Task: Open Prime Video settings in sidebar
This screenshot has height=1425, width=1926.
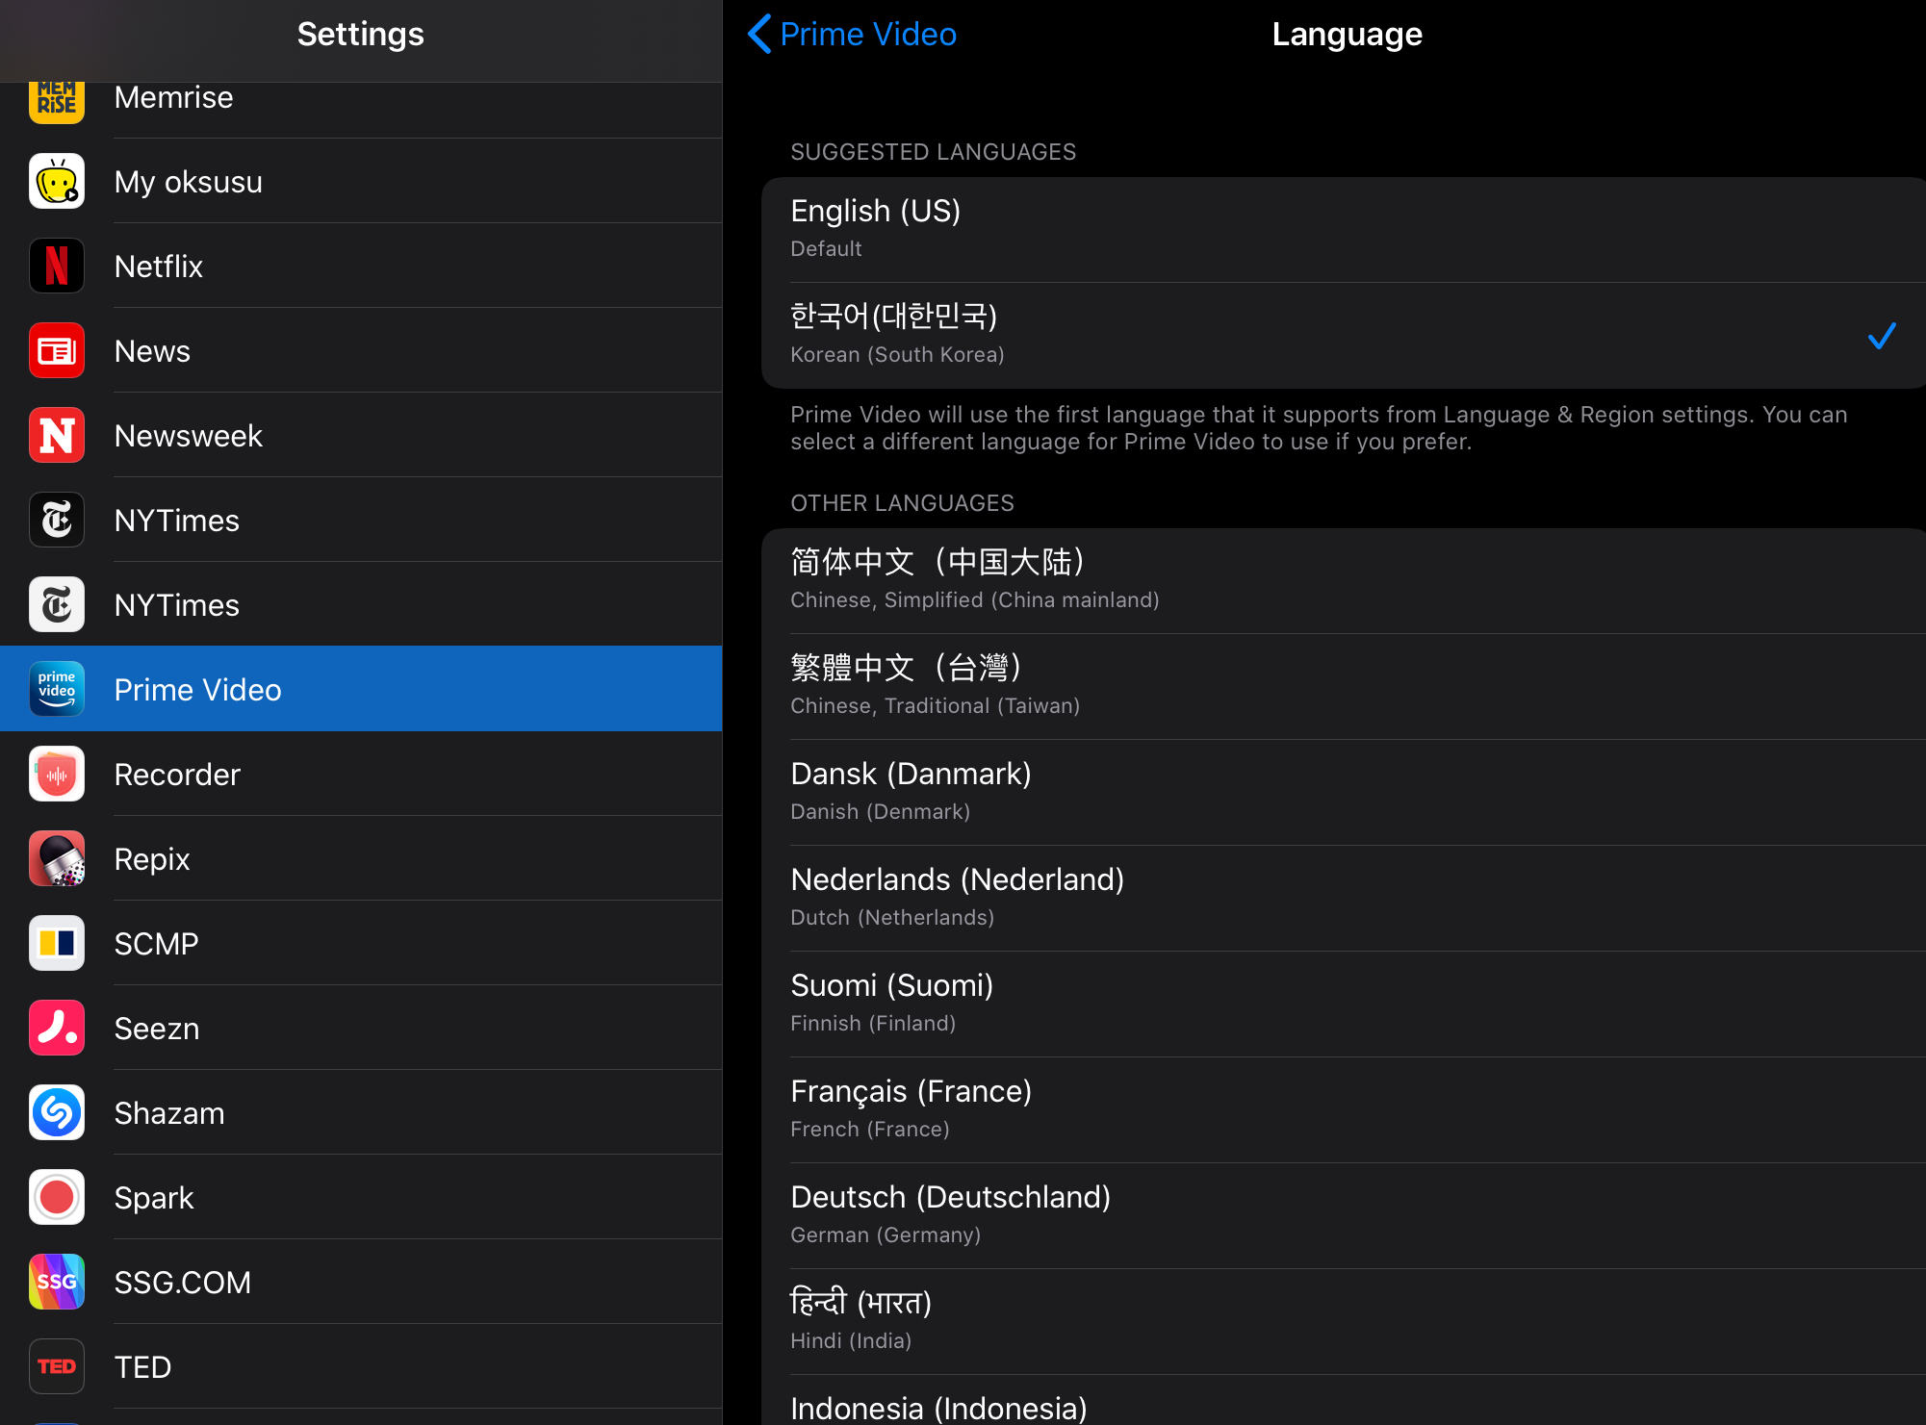Action: coord(361,690)
